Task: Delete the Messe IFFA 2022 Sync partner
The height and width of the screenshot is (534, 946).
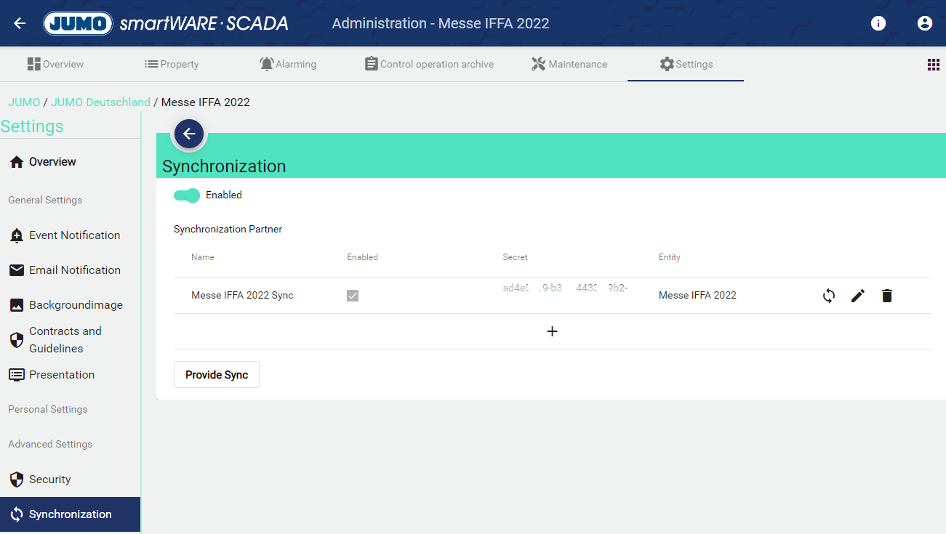Action: pos(887,296)
